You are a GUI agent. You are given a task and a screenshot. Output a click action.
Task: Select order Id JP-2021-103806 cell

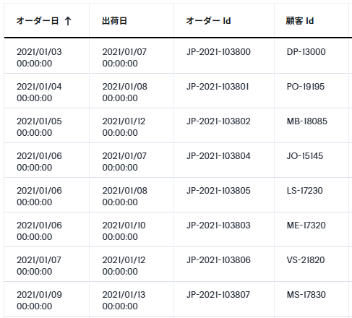224,265
